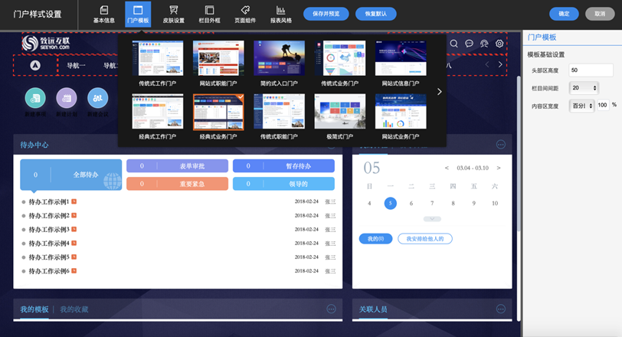Open the 基本信息 settings icon

point(104,14)
